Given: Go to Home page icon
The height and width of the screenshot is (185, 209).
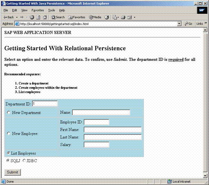Looking at the screenshot, I should point(45,17).
